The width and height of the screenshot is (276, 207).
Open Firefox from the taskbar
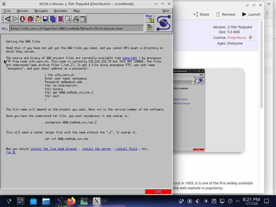(x=71, y=201)
